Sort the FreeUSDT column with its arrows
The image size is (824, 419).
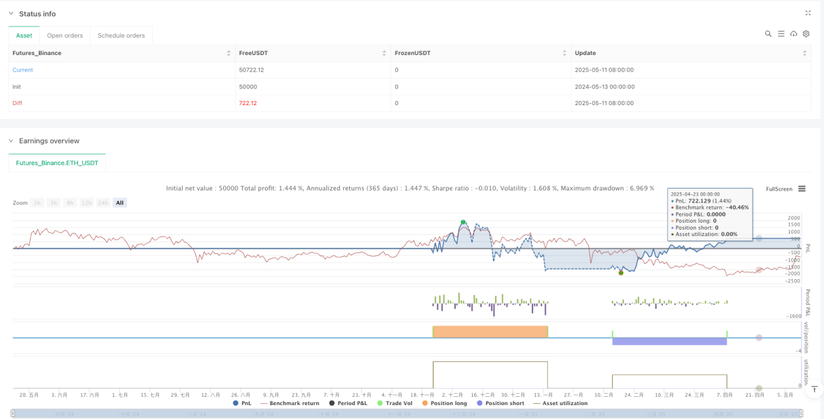tap(384, 53)
